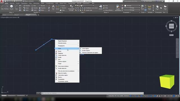Viewport: 180px width, 101px height.
Task: Expand Ordenar objetos submenu
Action: pos(67,61)
